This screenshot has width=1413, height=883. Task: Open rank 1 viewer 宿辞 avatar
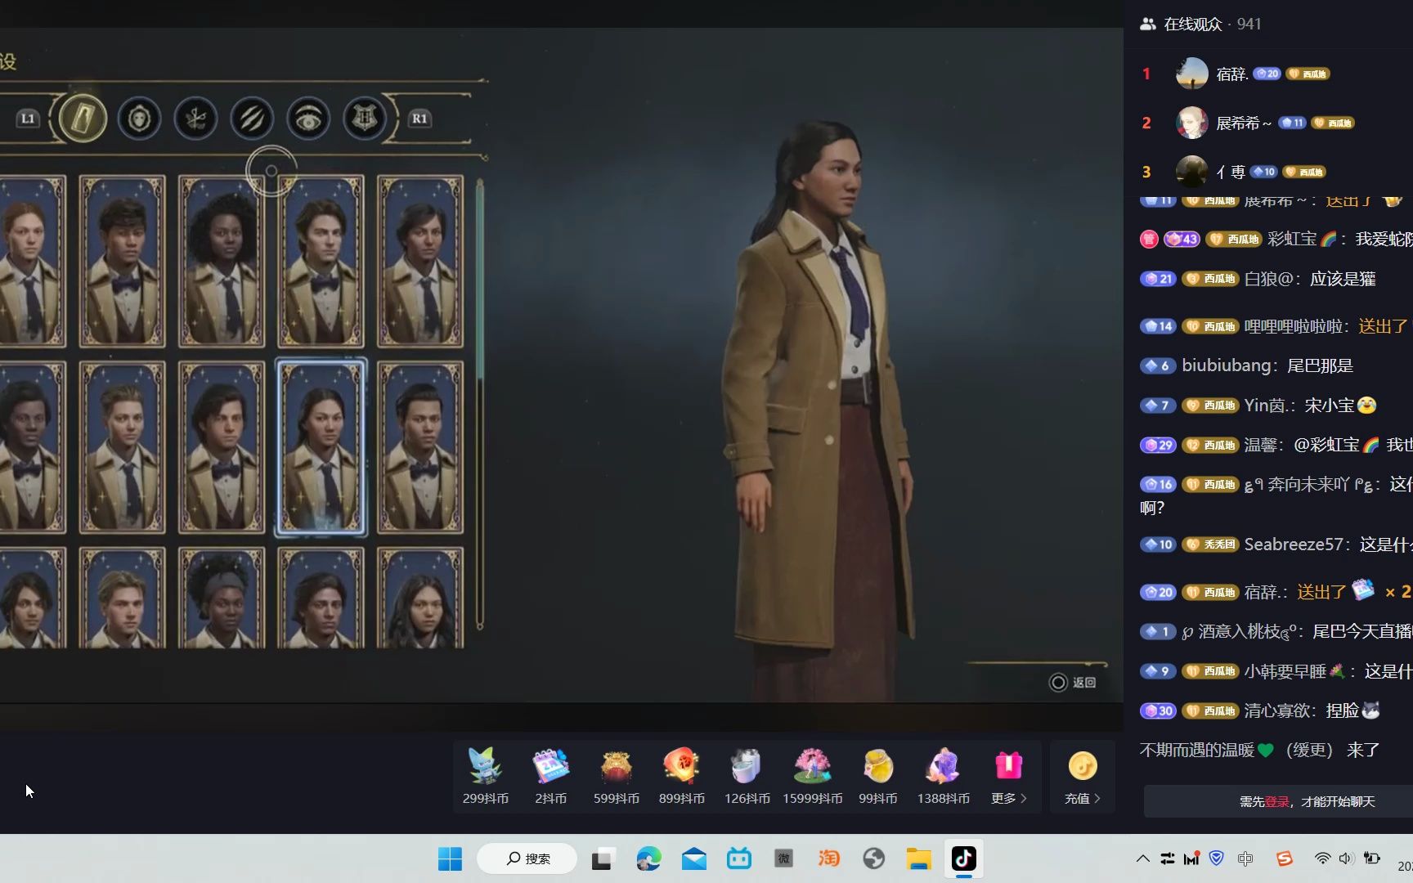click(x=1192, y=74)
